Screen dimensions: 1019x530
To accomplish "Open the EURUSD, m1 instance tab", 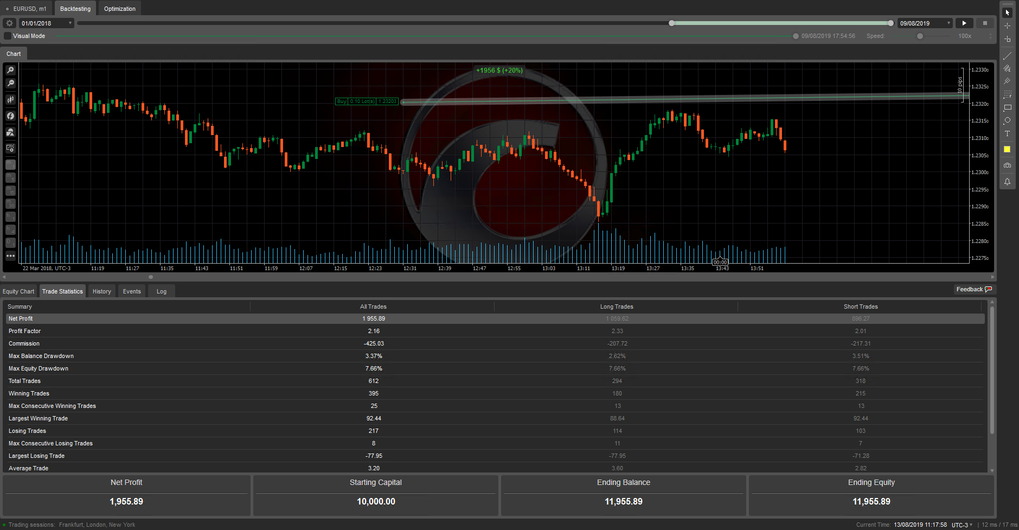I will [27, 9].
